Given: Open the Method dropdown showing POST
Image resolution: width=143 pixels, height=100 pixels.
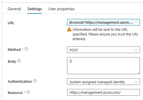Looking at the screenshot, I should tap(104, 50).
